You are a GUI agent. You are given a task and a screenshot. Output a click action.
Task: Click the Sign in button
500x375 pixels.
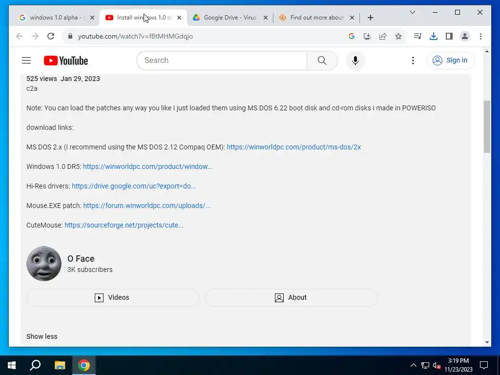[x=451, y=60]
